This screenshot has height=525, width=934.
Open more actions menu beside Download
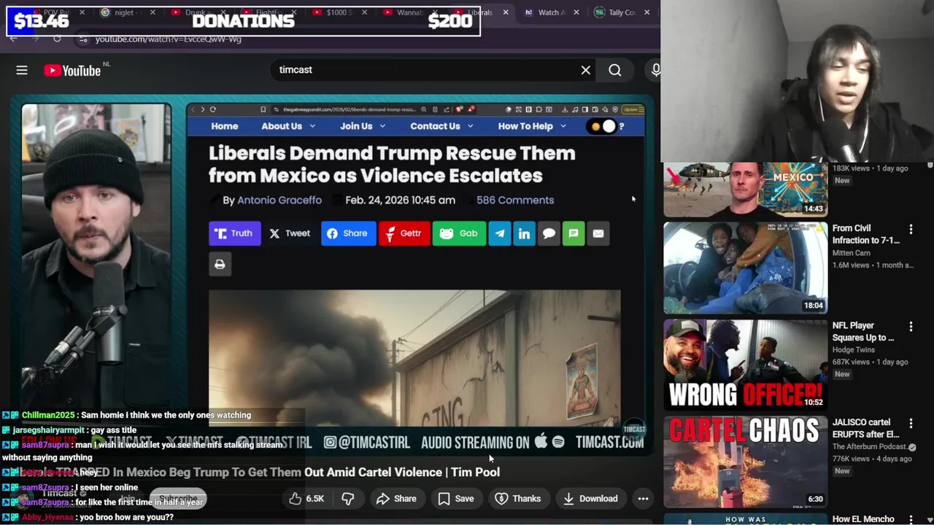tap(643, 499)
